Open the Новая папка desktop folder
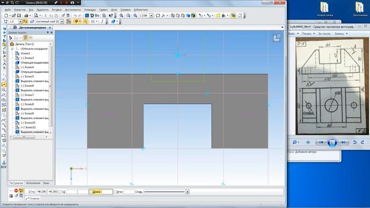The width and height of the screenshot is (370, 208). tap(325, 9)
